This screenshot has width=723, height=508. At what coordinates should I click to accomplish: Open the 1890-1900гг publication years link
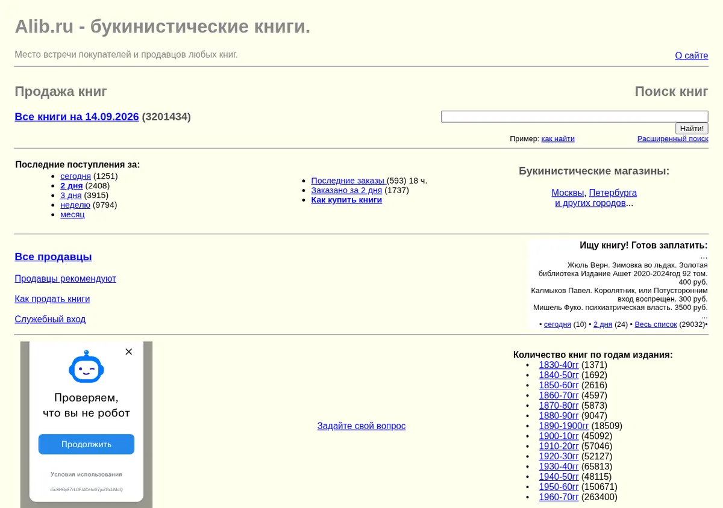pyautogui.click(x=563, y=426)
